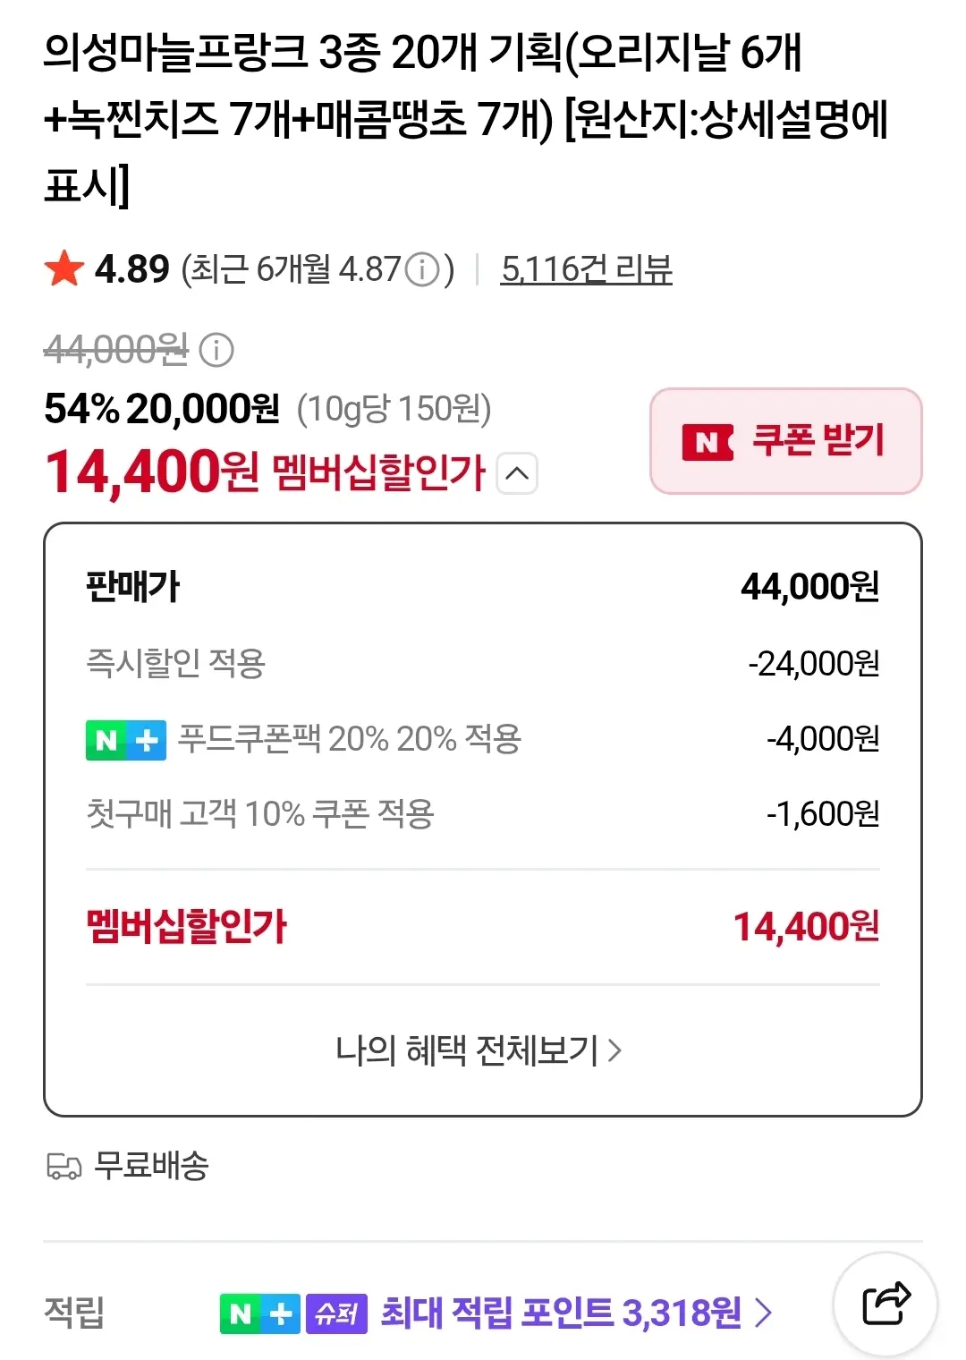Open info icon next to 4.87 rating
The width and height of the screenshot is (966, 1360).
[423, 269]
